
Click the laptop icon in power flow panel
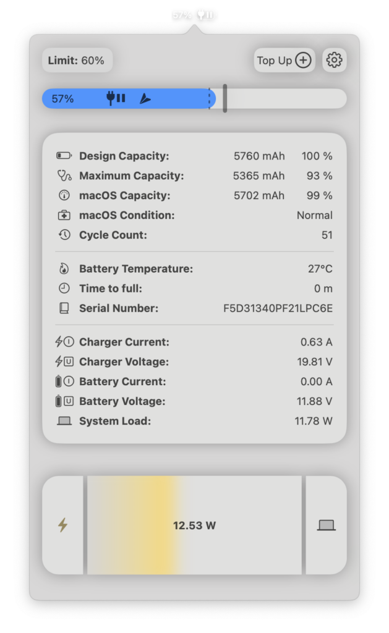326,525
